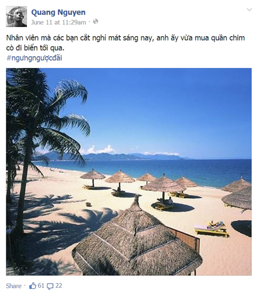Like the post with thumbs-up icon

pyautogui.click(x=33, y=286)
